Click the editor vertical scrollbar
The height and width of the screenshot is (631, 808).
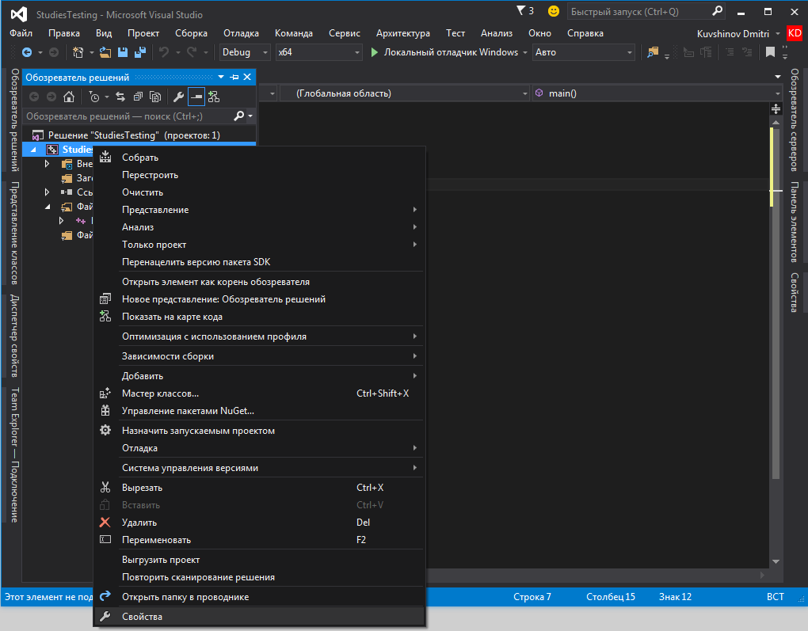click(x=776, y=317)
